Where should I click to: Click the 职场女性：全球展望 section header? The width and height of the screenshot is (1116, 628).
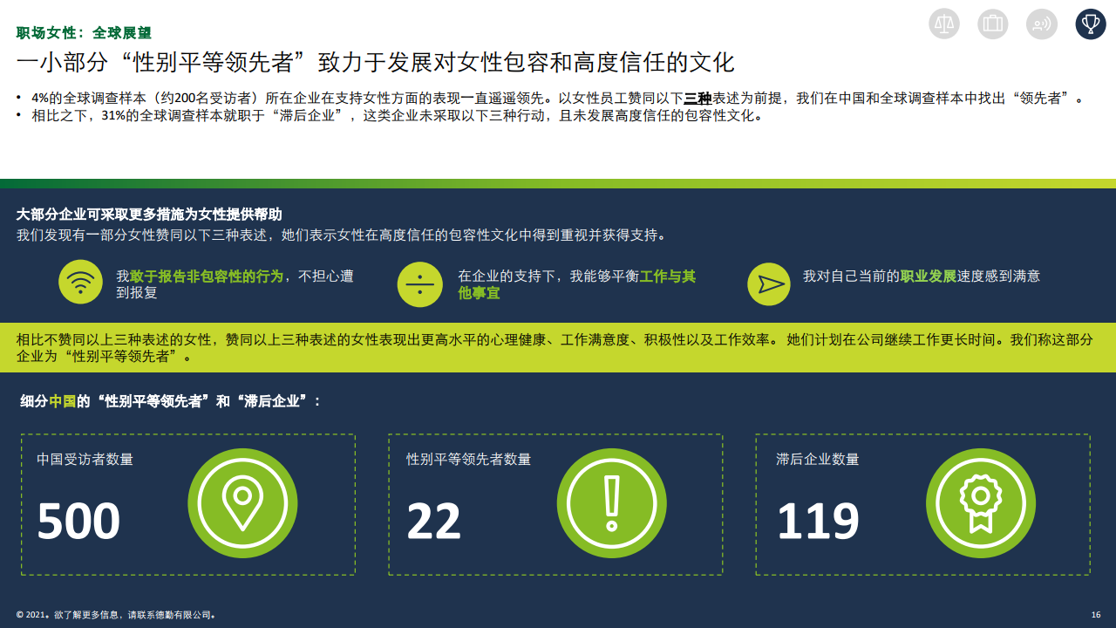84,33
